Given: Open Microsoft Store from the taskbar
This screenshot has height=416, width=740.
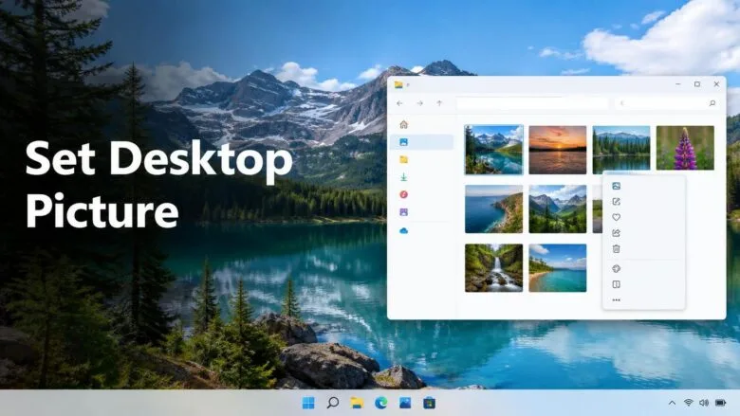Looking at the screenshot, I should 429,403.
